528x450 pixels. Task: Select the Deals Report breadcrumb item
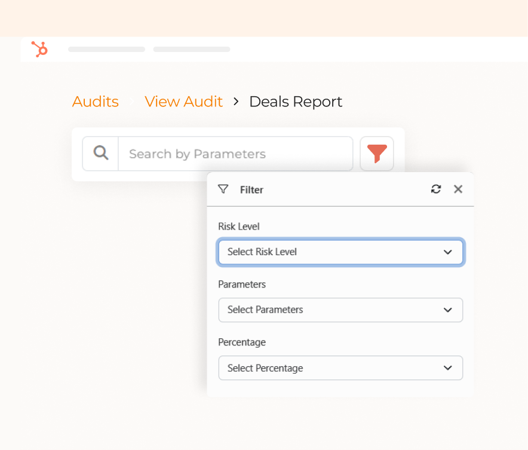(x=296, y=102)
